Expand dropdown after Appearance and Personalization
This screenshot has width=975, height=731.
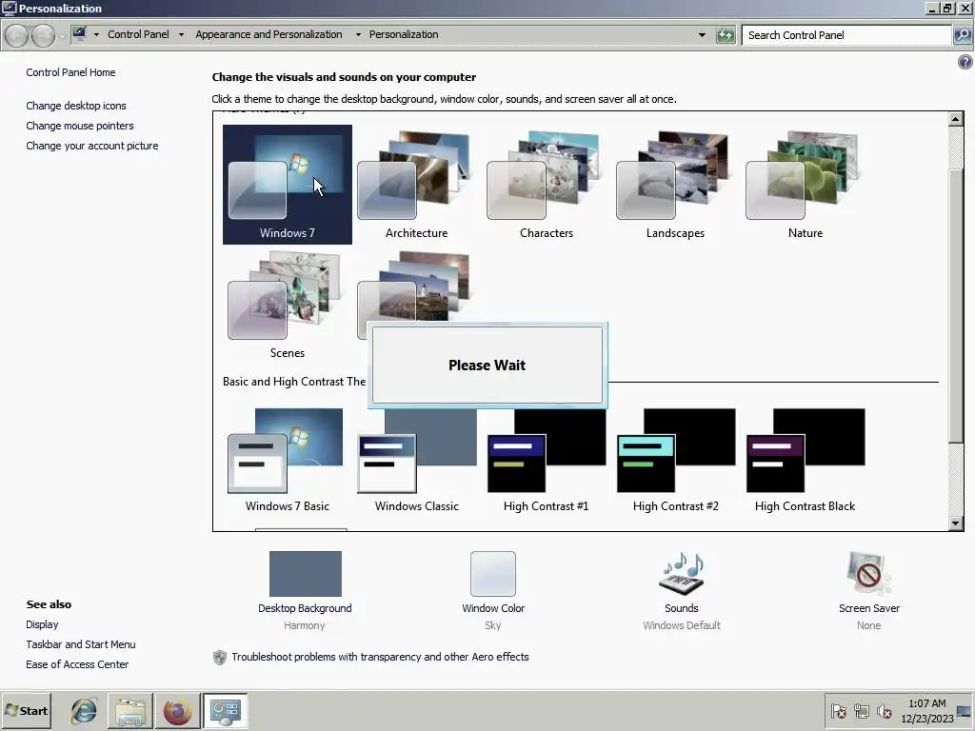tap(358, 35)
